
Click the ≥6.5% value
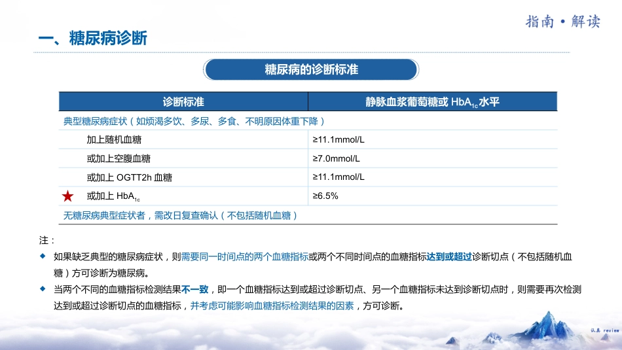pos(325,196)
